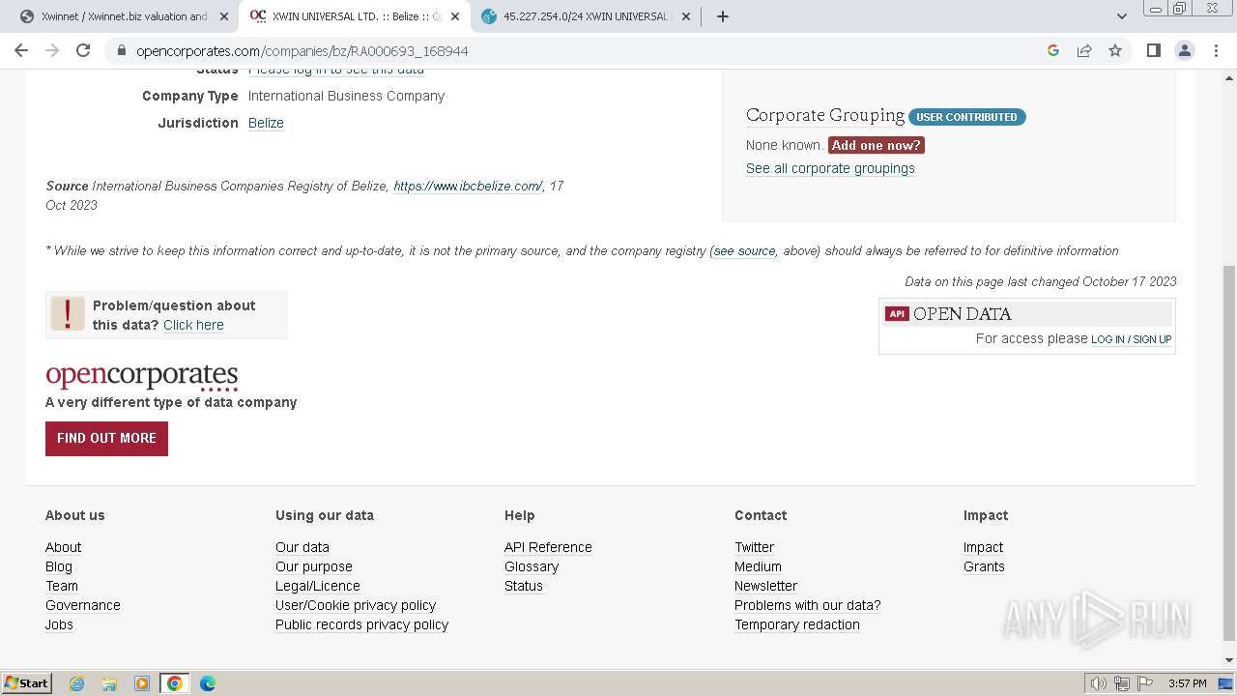This screenshot has width=1237, height=696.
Task: Open Chrome three-dot menu
Action: click(x=1216, y=50)
